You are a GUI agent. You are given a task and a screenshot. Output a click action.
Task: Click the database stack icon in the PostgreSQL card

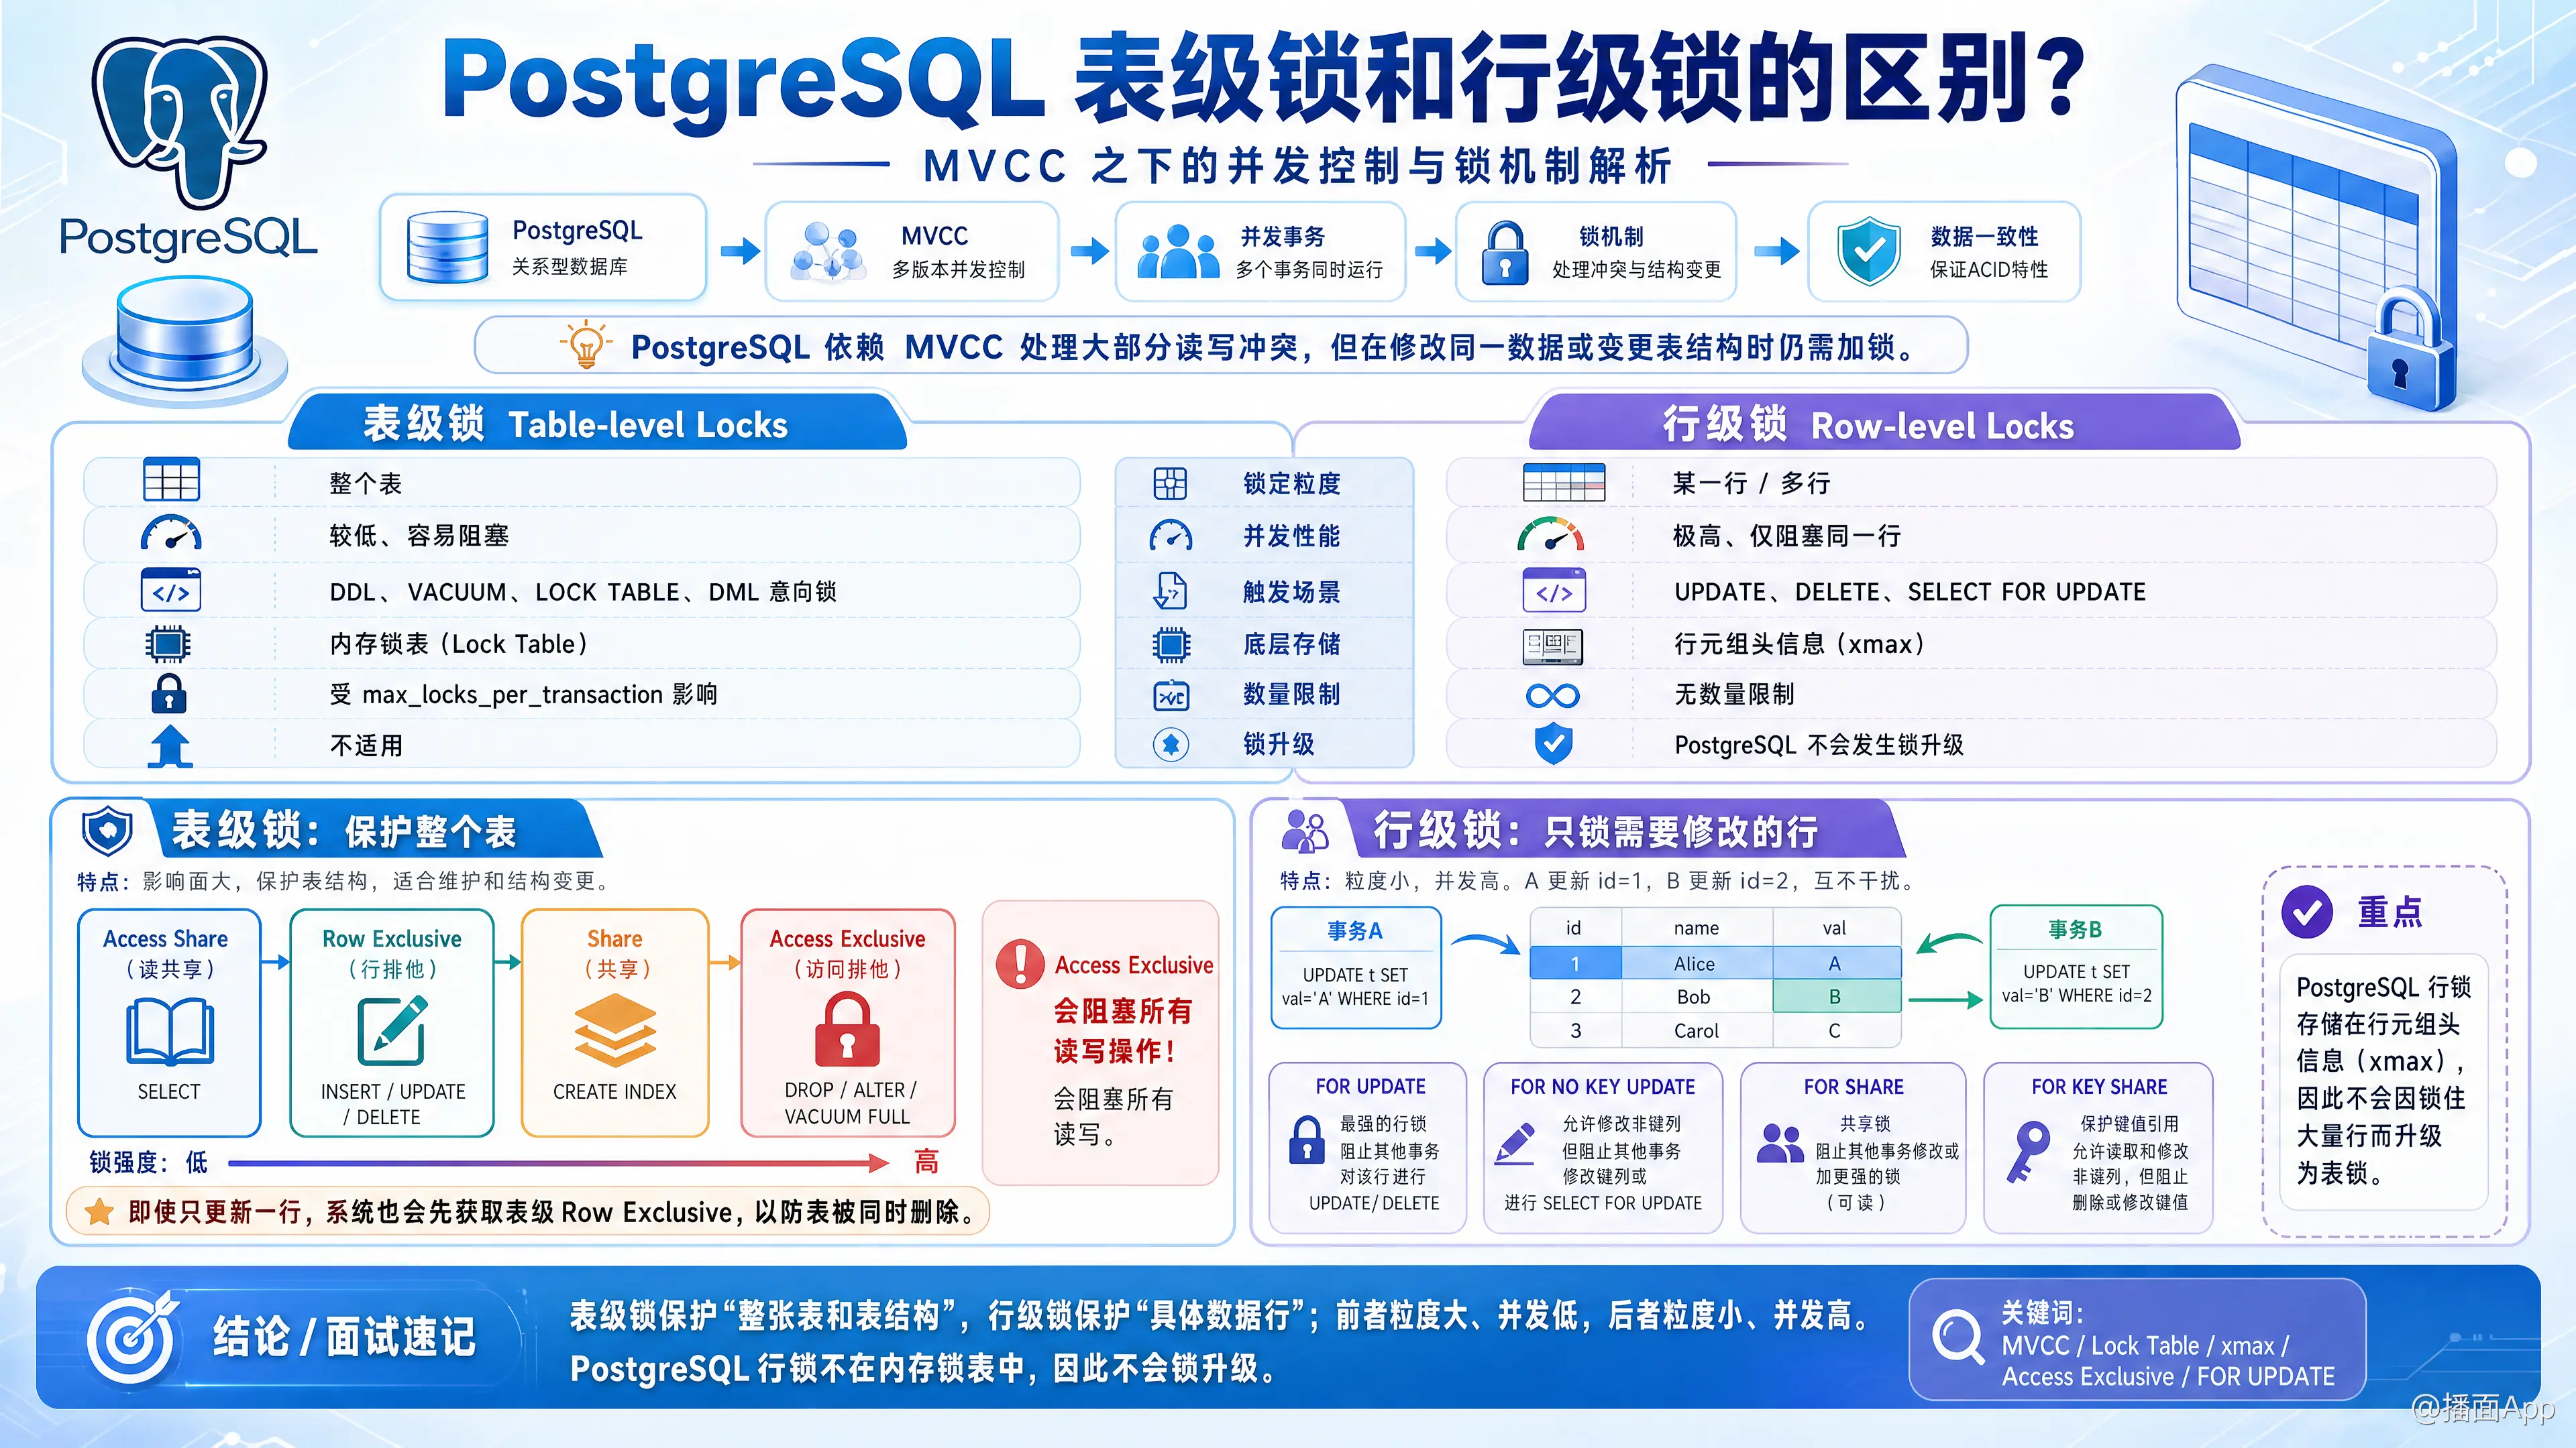[x=447, y=248]
